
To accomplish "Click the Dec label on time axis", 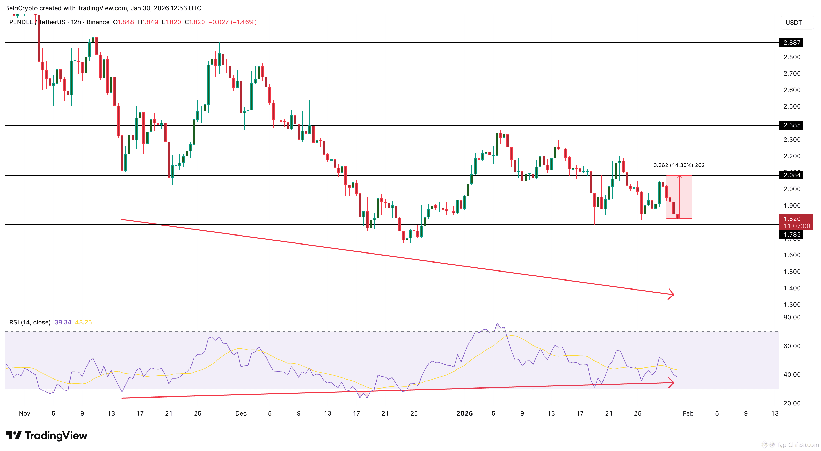I will point(241,413).
